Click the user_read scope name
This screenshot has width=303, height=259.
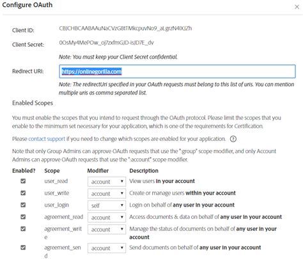[x=56, y=181]
